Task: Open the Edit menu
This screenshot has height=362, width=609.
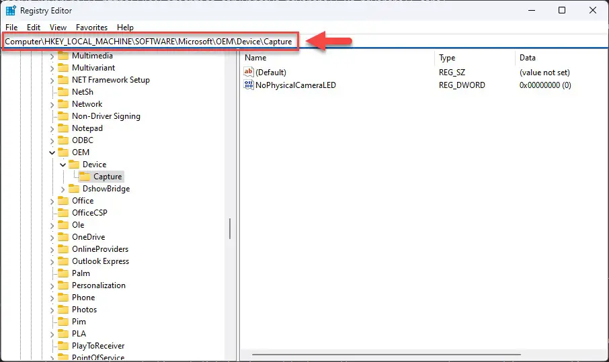Action: (34, 27)
